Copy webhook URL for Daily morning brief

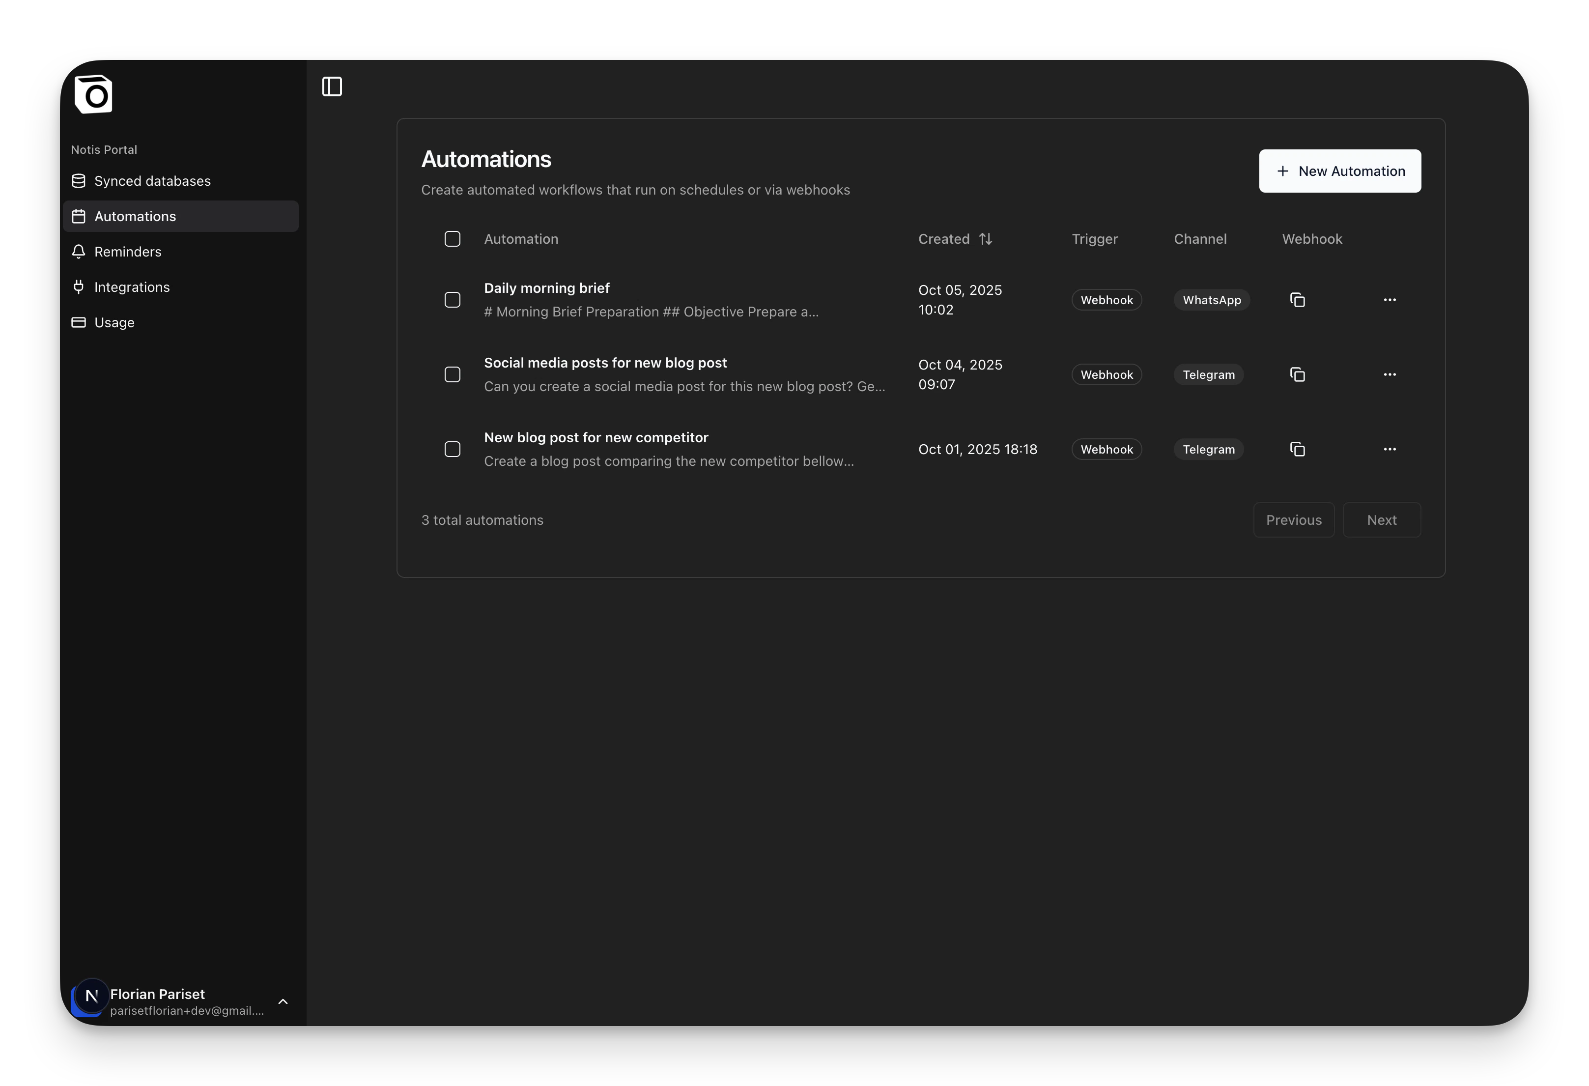tap(1297, 300)
